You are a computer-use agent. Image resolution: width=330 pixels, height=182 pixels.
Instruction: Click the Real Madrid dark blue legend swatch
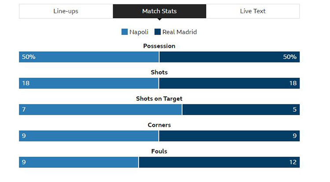pos(158,32)
